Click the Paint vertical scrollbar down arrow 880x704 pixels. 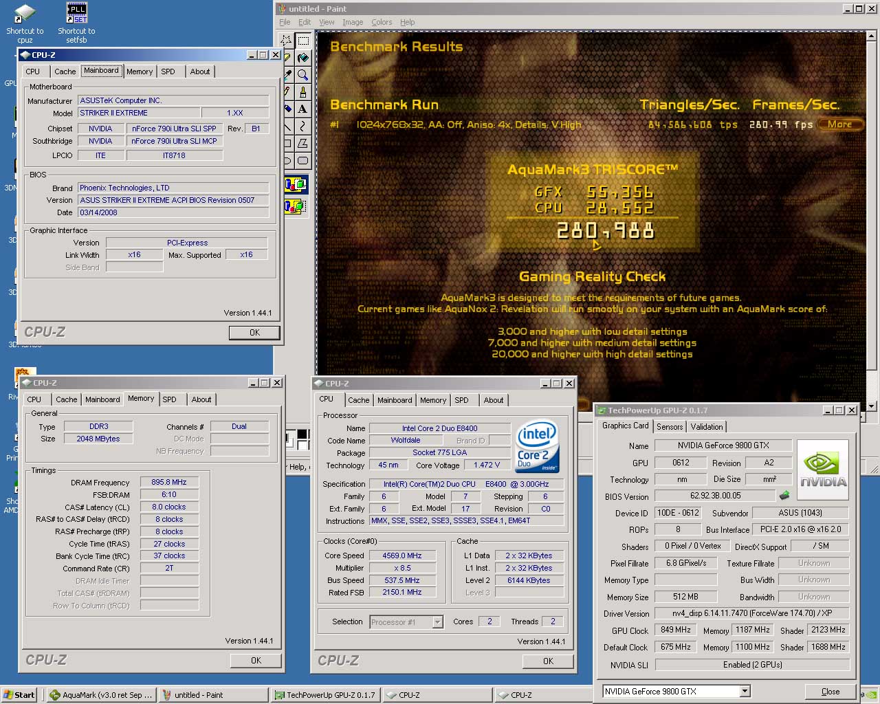point(872,406)
